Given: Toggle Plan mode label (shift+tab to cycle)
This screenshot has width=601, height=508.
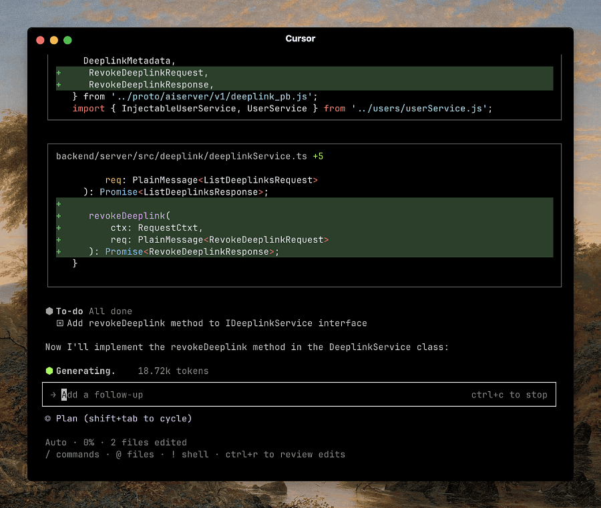Looking at the screenshot, I should pyautogui.click(x=124, y=419).
